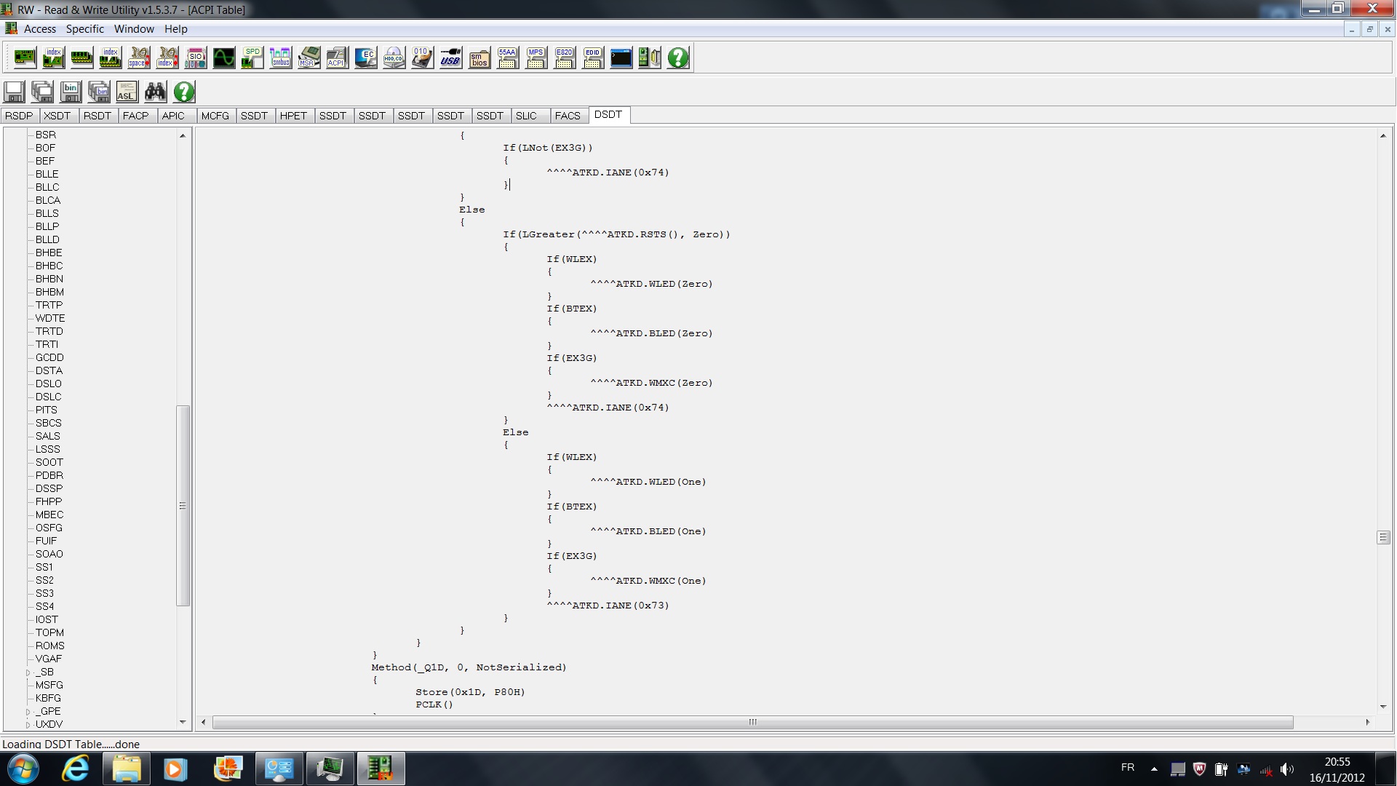Screen dimensions: 1397x786
Task: Expand the UXDV tree node
Action: tap(28, 725)
